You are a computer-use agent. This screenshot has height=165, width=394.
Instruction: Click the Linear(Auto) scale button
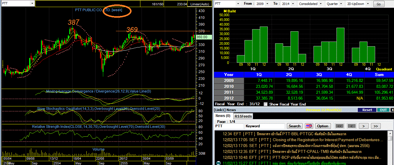[x=199, y=4]
